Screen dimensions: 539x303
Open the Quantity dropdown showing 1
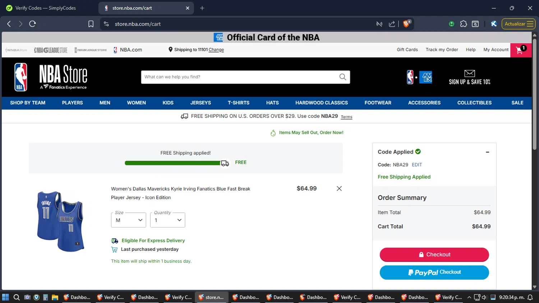click(167, 220)
